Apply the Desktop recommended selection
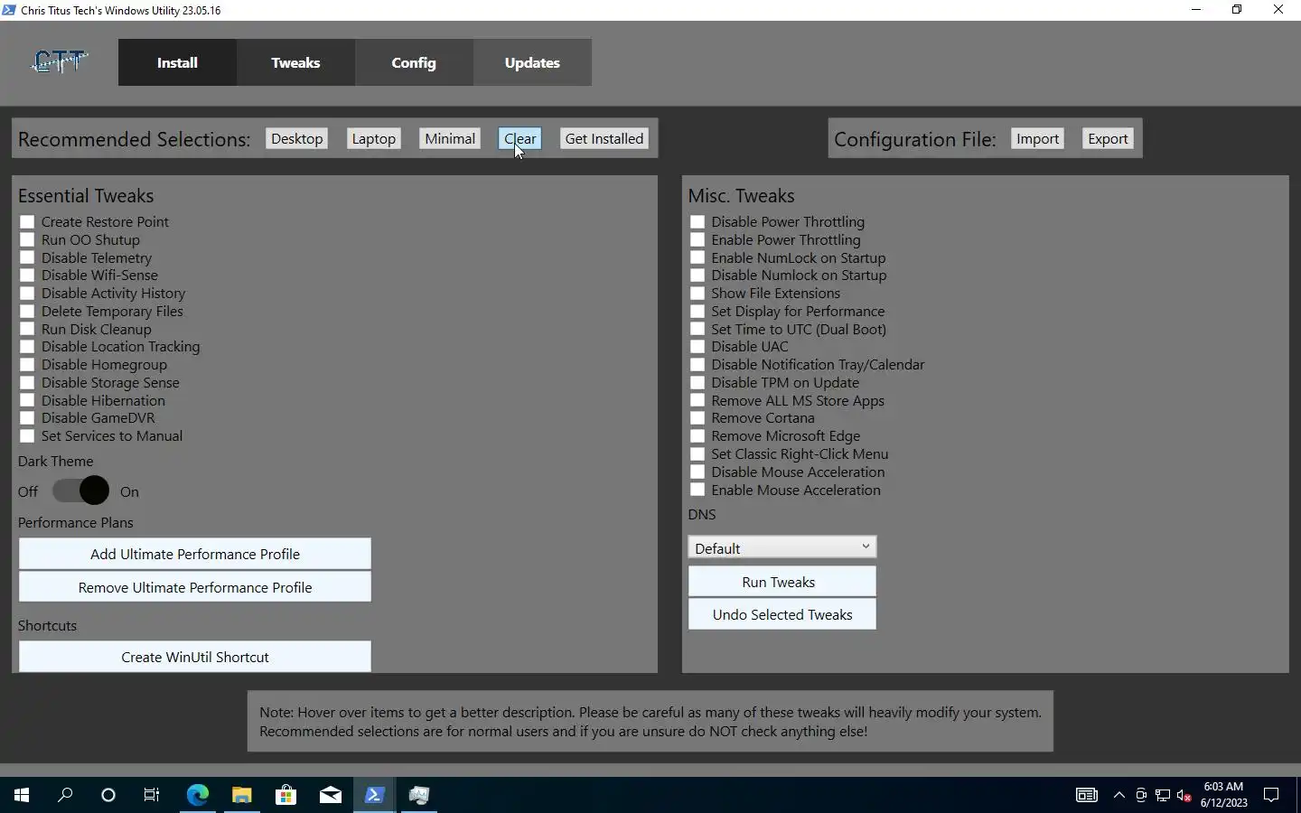Image resolution: width=1301 pixels, height=813 pixels. pyautogui.click(x=296, y=138)
